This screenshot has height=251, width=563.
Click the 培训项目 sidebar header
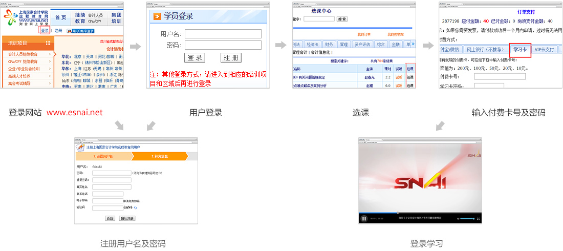(28, 43)
